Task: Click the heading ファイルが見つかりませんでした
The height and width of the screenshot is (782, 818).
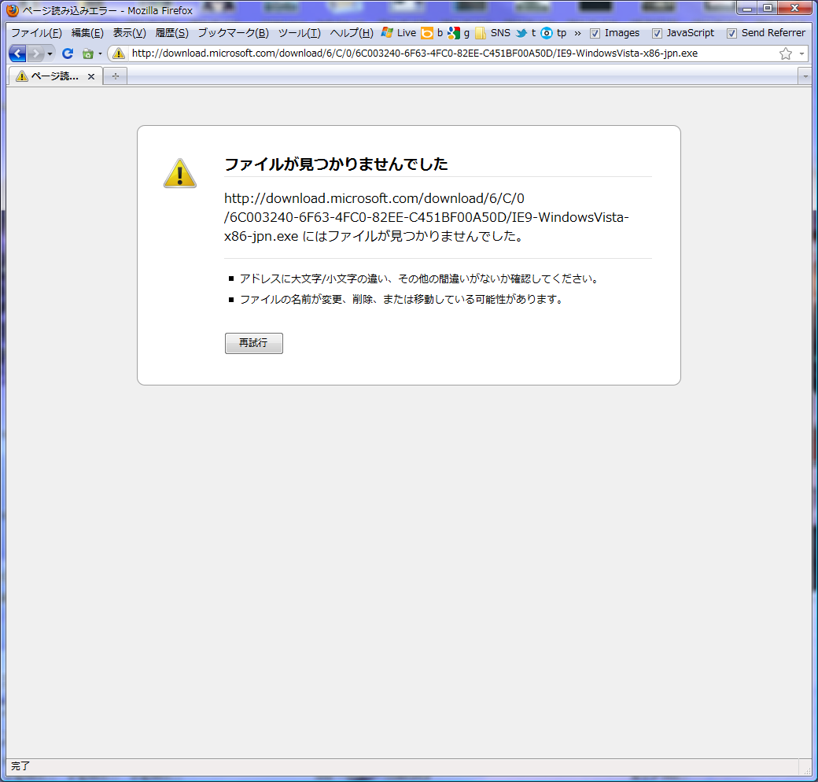Action: click(x=336, y=164)
